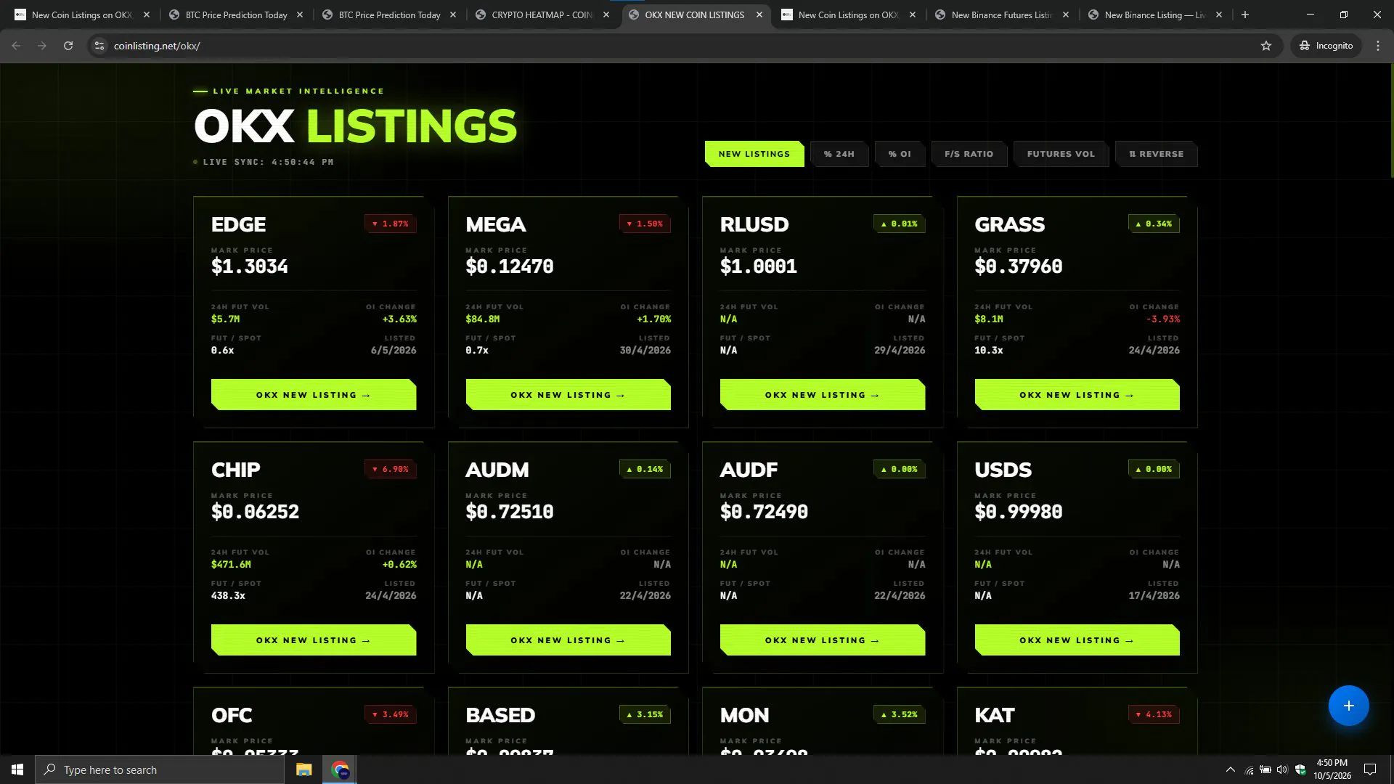This screenshot has height=784, width=1394.
Task: Click the page vertical scrollbar
Action: coord(1391,120)
